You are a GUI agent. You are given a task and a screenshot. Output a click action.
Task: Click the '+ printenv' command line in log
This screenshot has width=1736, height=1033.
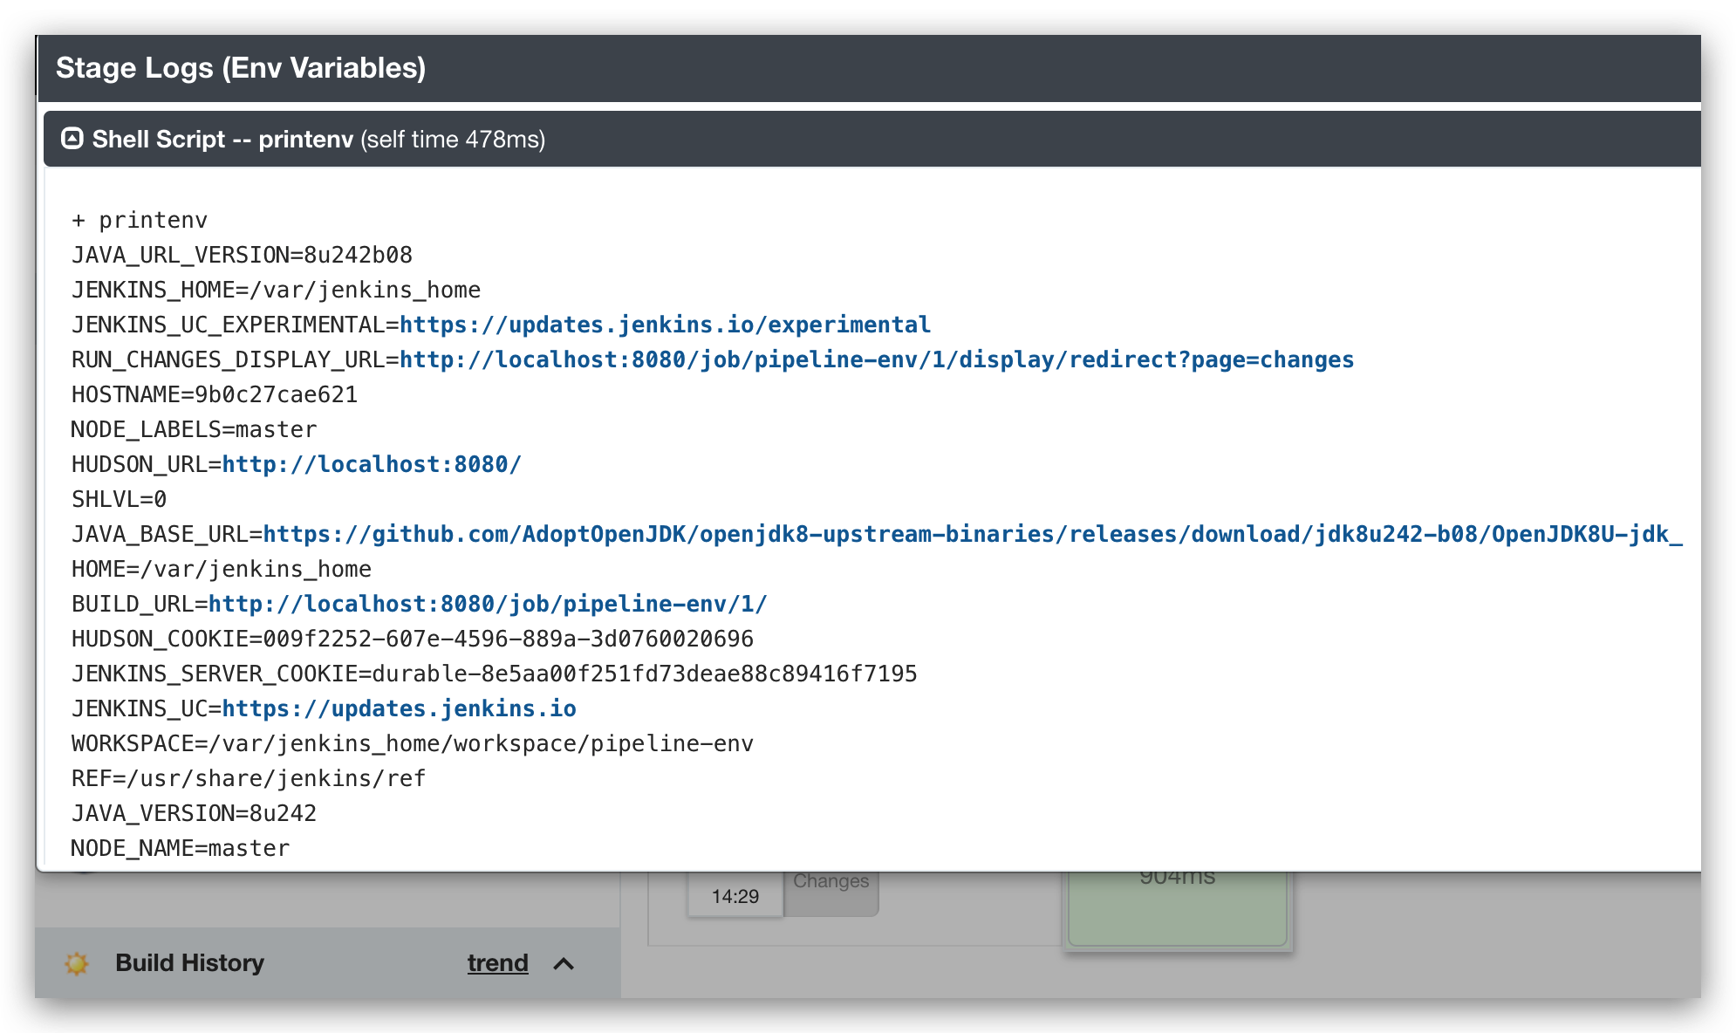coord(140,220)
